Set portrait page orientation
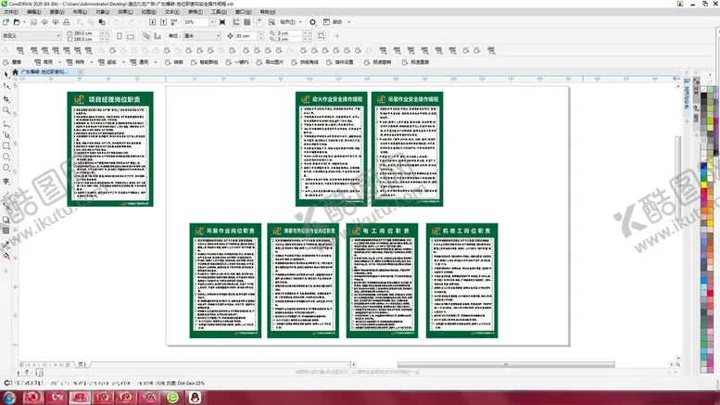The image size is (720, 405). tap(120, 36)
